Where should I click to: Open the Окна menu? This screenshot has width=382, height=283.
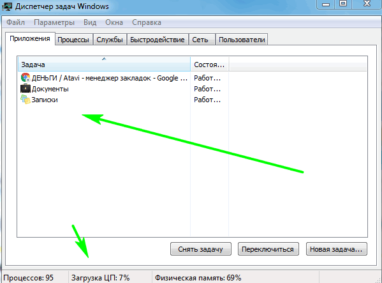[114, 22]
